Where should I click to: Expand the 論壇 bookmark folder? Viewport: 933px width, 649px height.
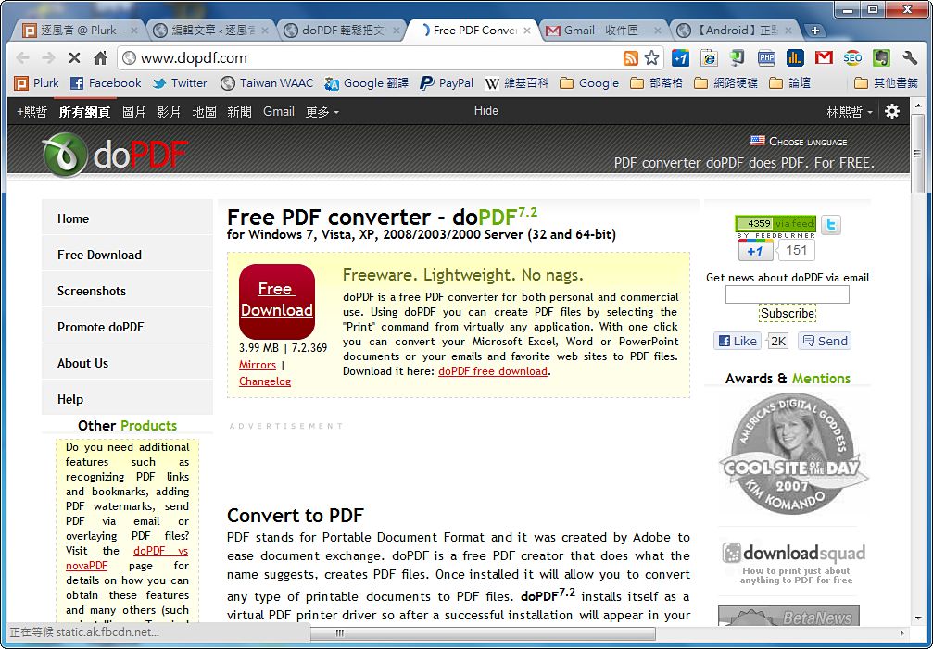point(789,83)
